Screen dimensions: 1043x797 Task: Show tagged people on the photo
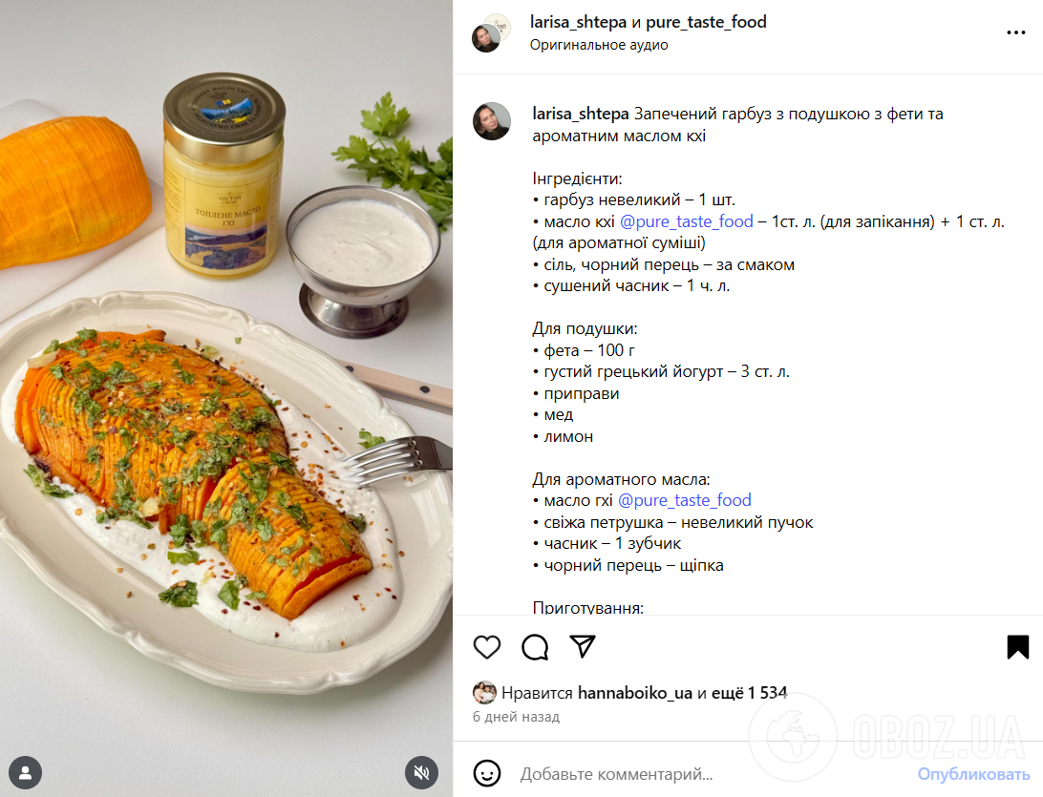[26, 771]
